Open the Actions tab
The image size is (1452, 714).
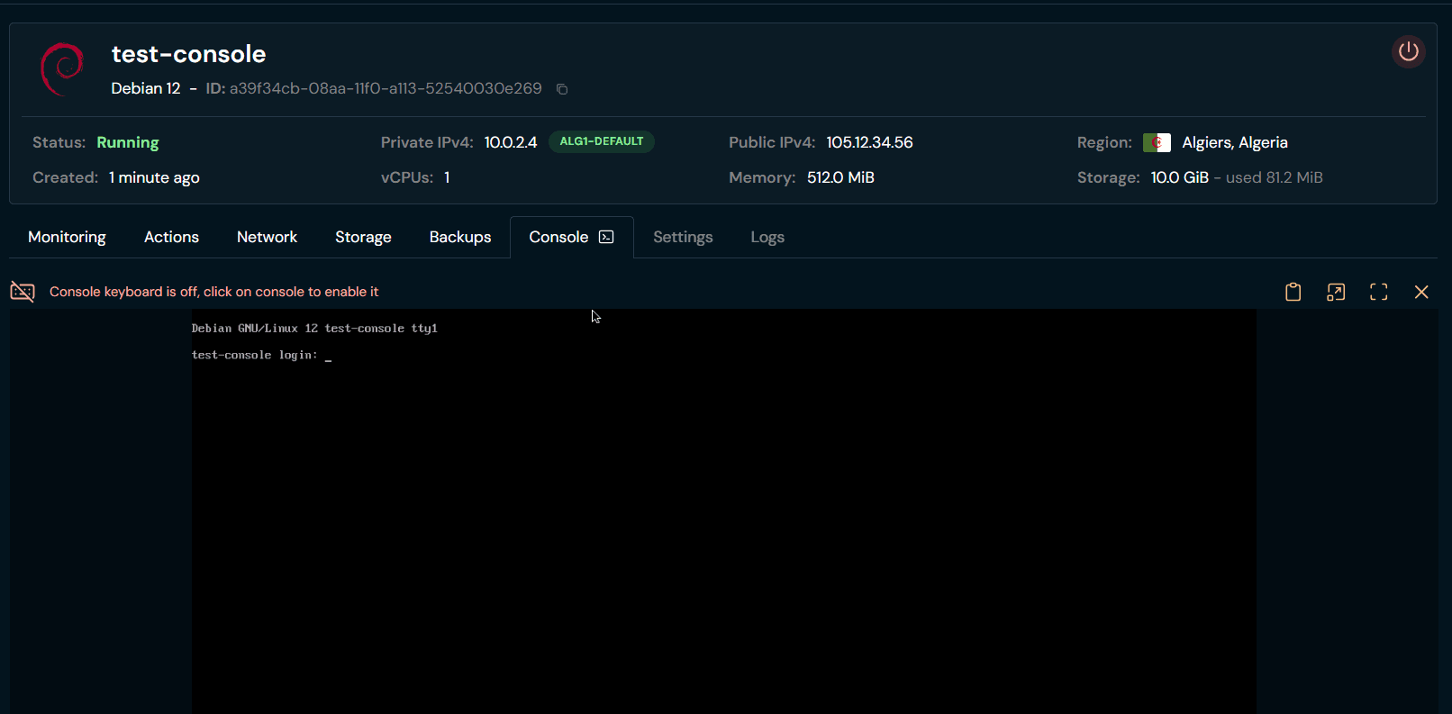coord(171,237)
